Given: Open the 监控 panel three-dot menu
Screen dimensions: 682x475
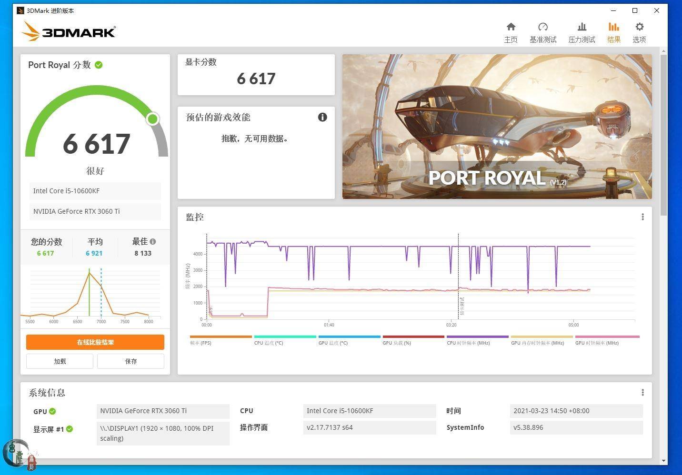Looking at the screenshot, I should coord(642,217).
